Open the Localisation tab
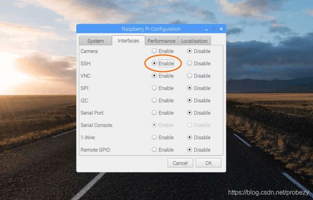 click(x=194, y=41)
